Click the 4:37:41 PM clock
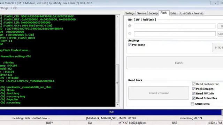This screenshot has height=125, width=223. 215,123
